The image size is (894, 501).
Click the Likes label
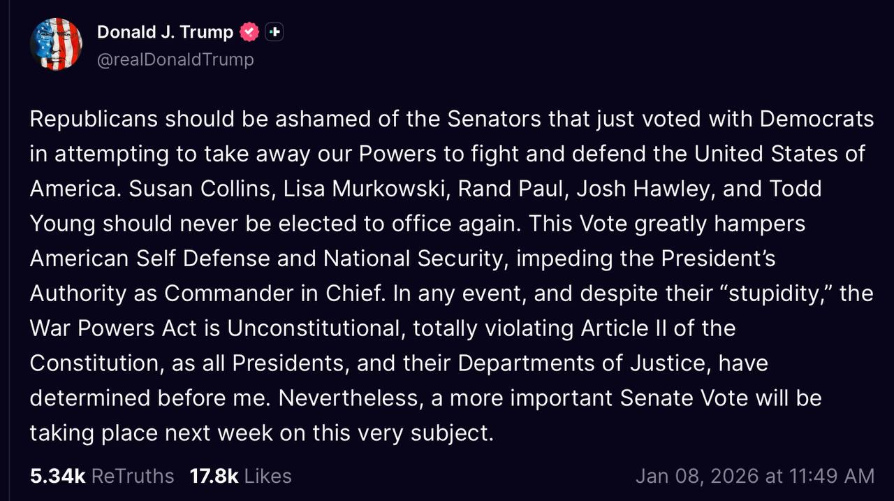(x=268, y=476)
